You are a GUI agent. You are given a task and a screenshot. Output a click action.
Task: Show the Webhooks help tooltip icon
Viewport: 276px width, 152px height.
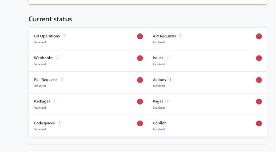point(57,57)
